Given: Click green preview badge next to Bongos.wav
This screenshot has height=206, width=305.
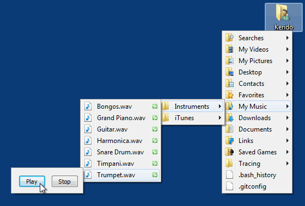Looking at the screenshot, I should coord(155,107).
